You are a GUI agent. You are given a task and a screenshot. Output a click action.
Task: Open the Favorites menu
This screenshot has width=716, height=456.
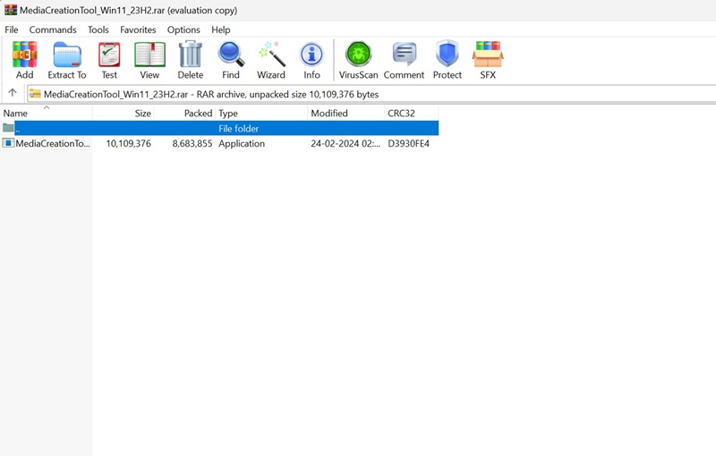tap(138, 30)
